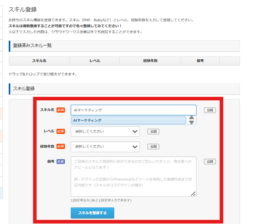255x224 pixels.
Task: Click the 経験年数 column header in the table
Action: (150, 61)
